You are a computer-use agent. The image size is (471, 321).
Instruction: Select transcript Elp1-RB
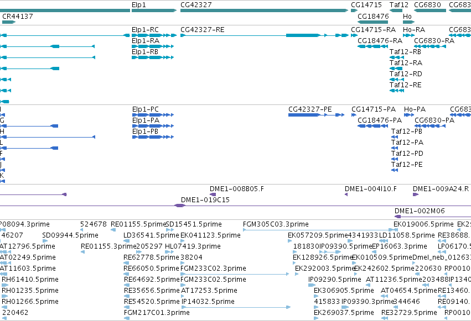(x=153, y=57)
